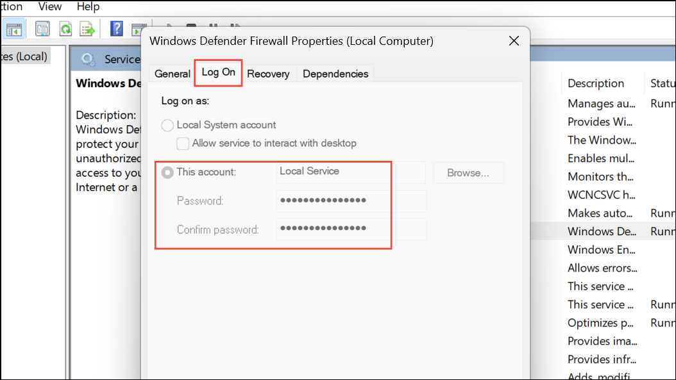Open the blue Help question mark icon
Screen dimensions: 676x380
tap(116, 29)
